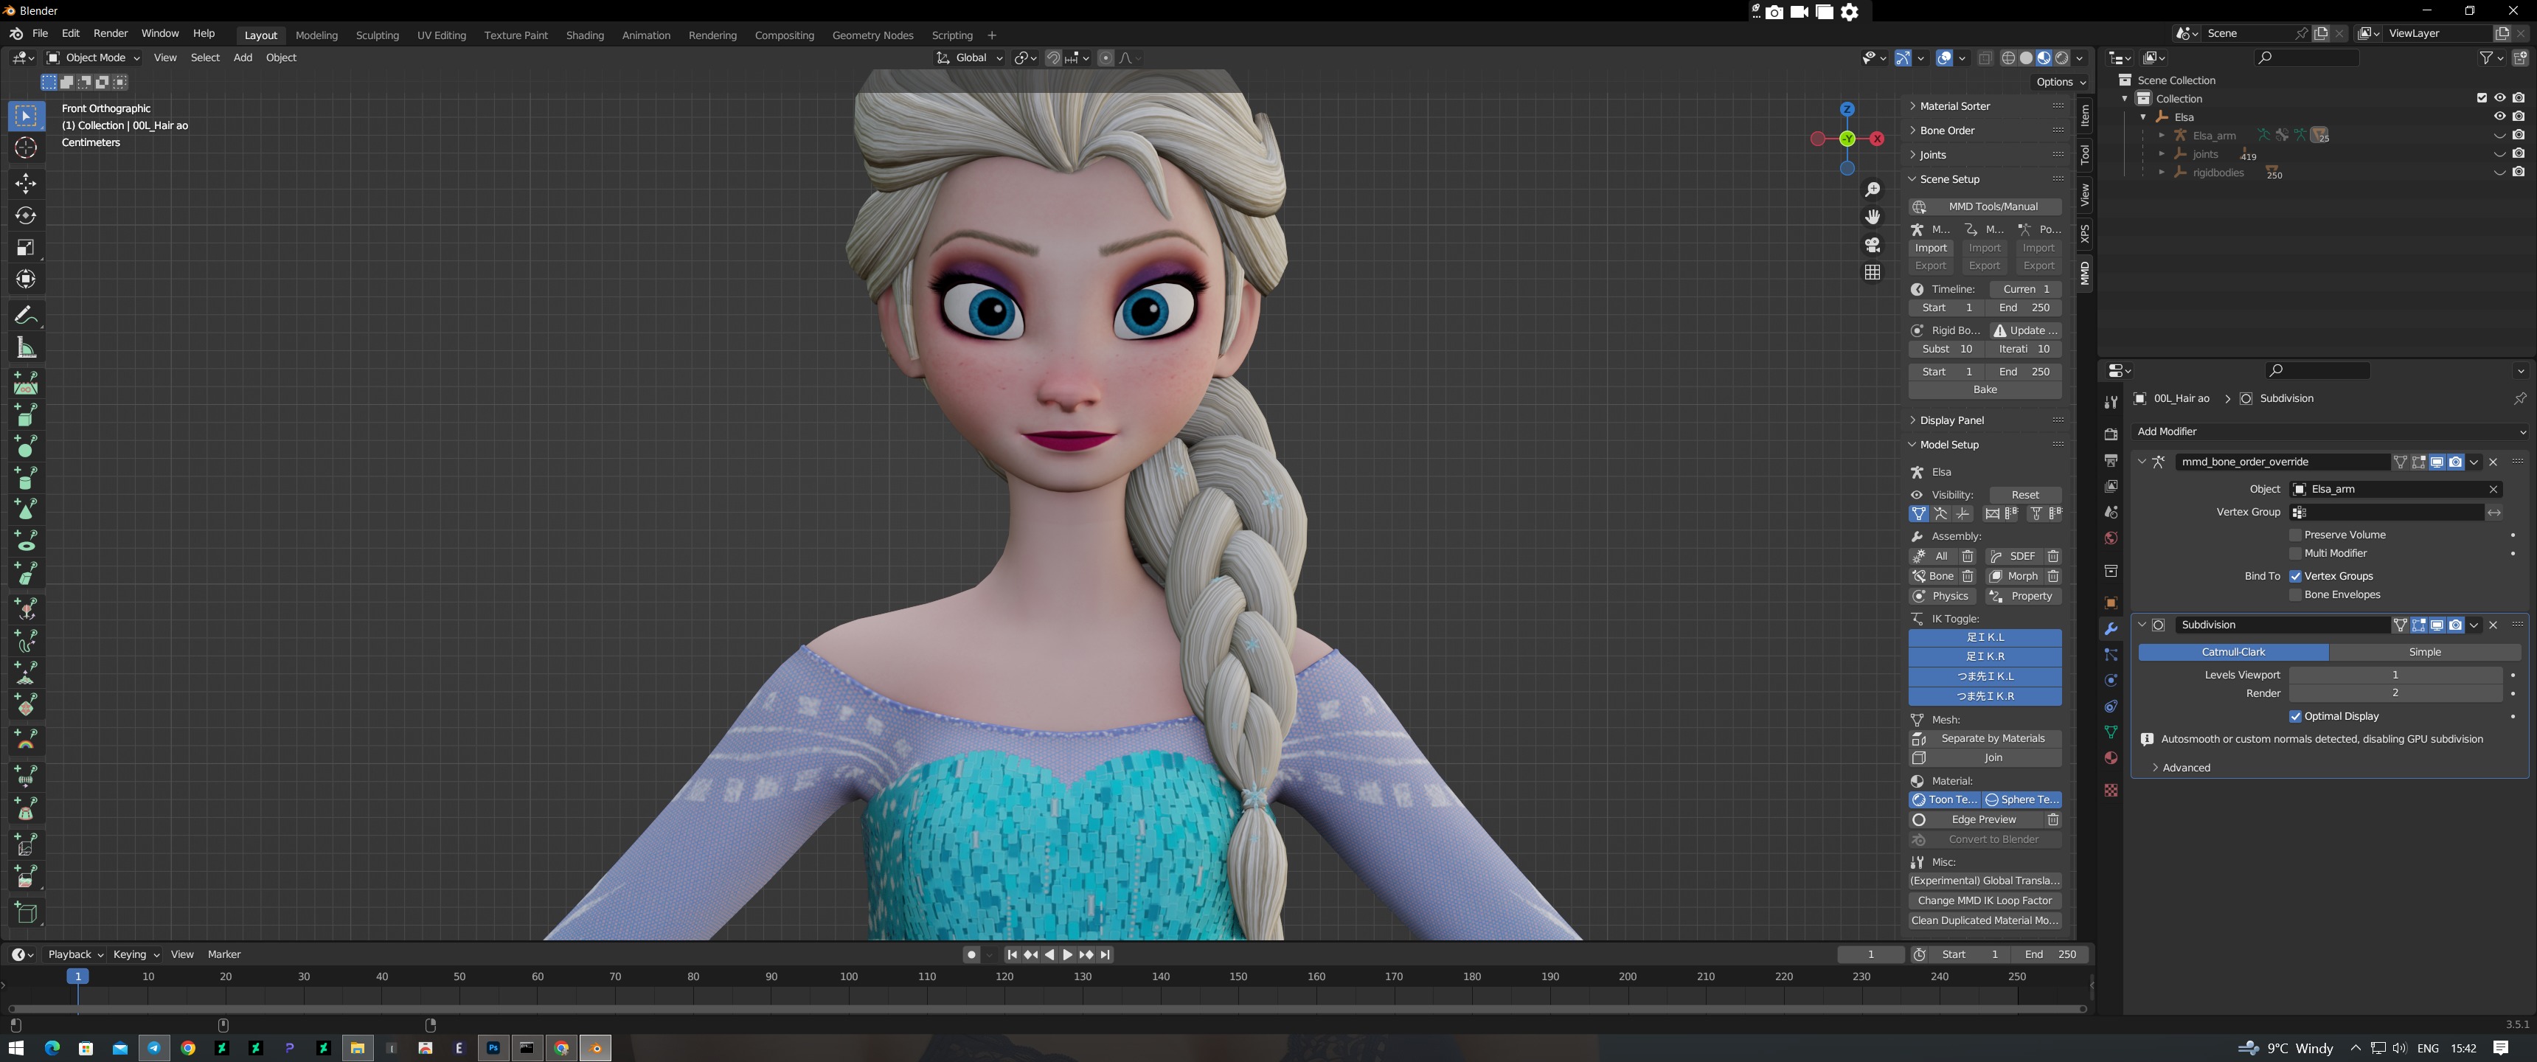Open timeline Playback menu
The image size is (2537, 1062).
(x=74, y=954)
